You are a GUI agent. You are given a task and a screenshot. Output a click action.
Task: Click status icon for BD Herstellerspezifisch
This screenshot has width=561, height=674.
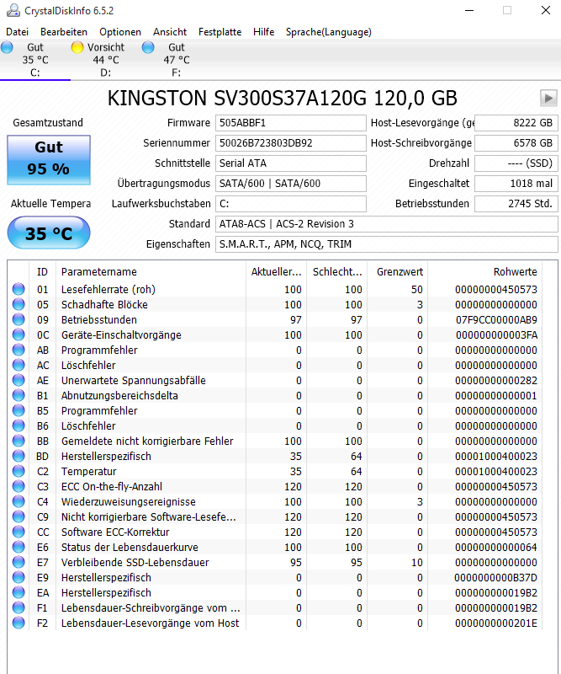[x=19, y=456]
